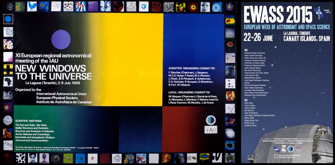Click the 'LOC:' heading

click(246, 101)
